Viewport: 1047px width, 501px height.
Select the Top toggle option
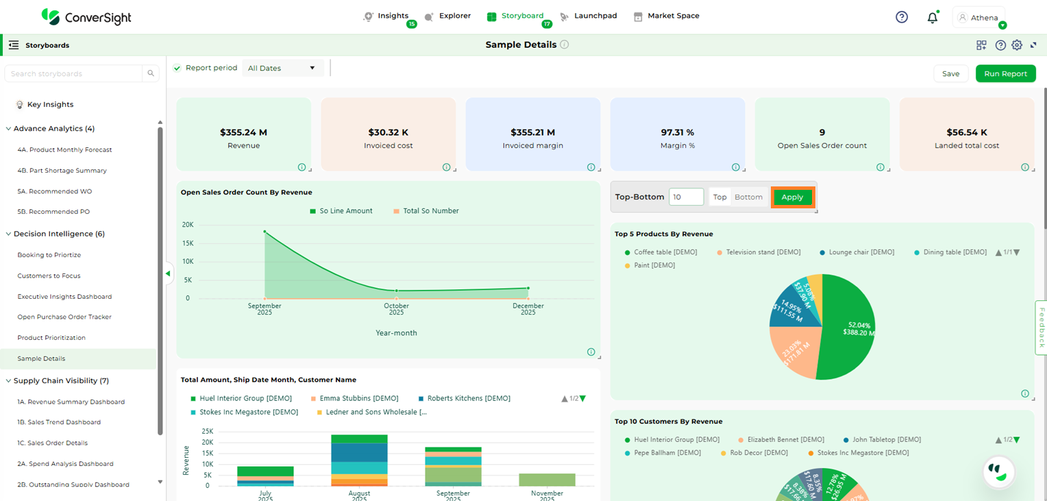(719, 197)
